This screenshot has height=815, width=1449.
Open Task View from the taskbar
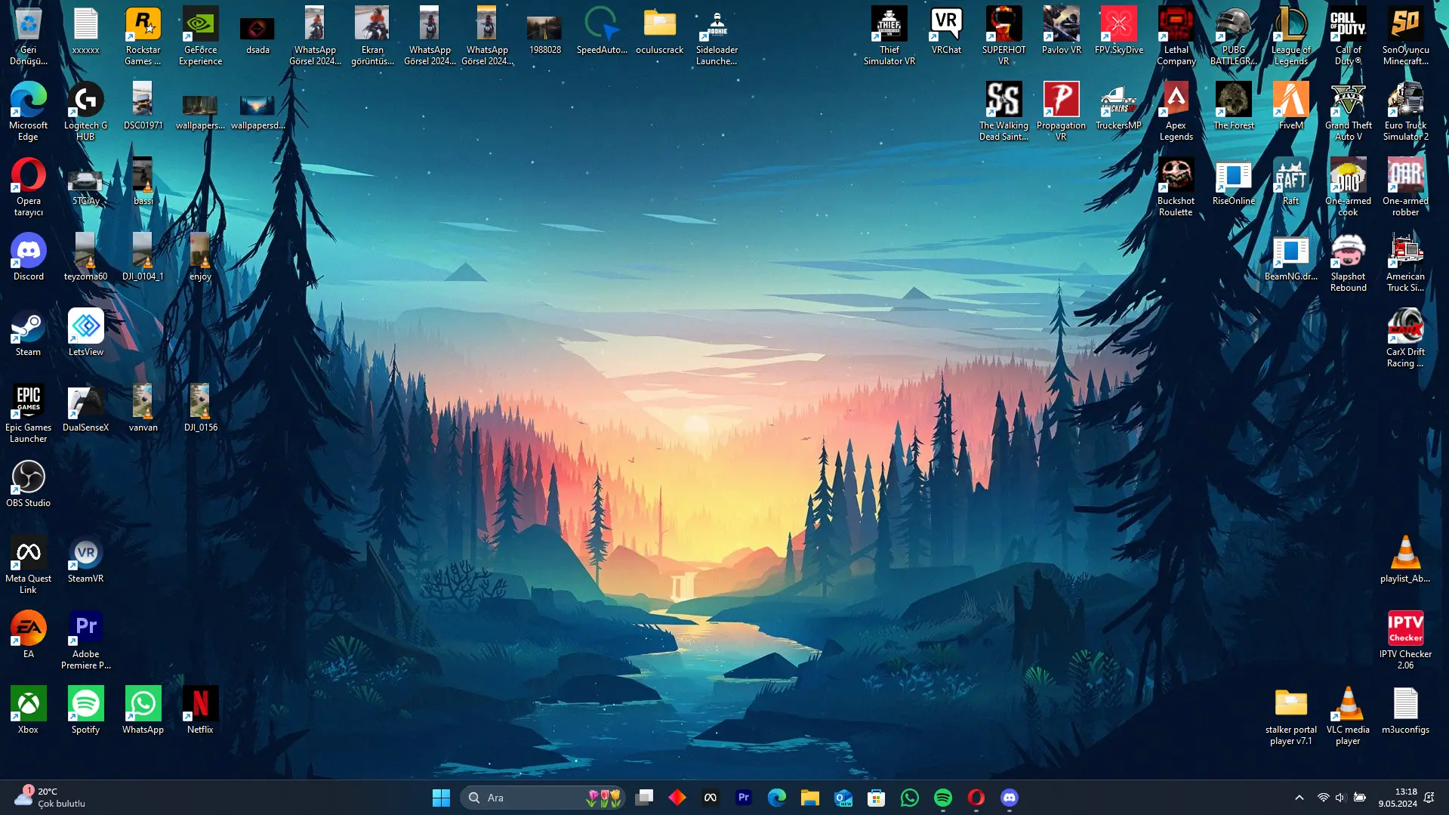pos(644,798)
